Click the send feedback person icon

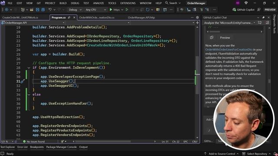point(259,10)
